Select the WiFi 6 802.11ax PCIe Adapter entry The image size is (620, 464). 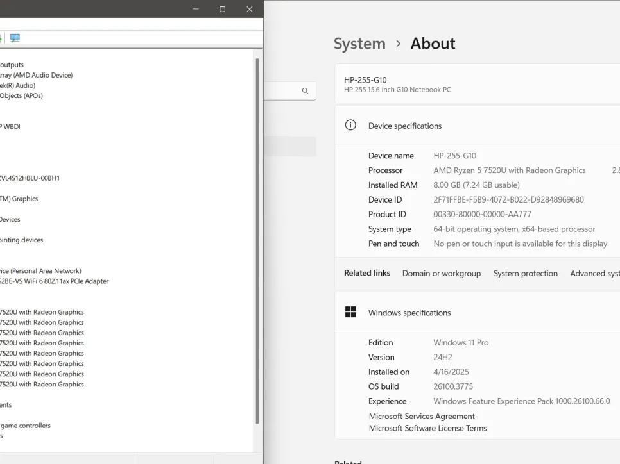[54, 281]
